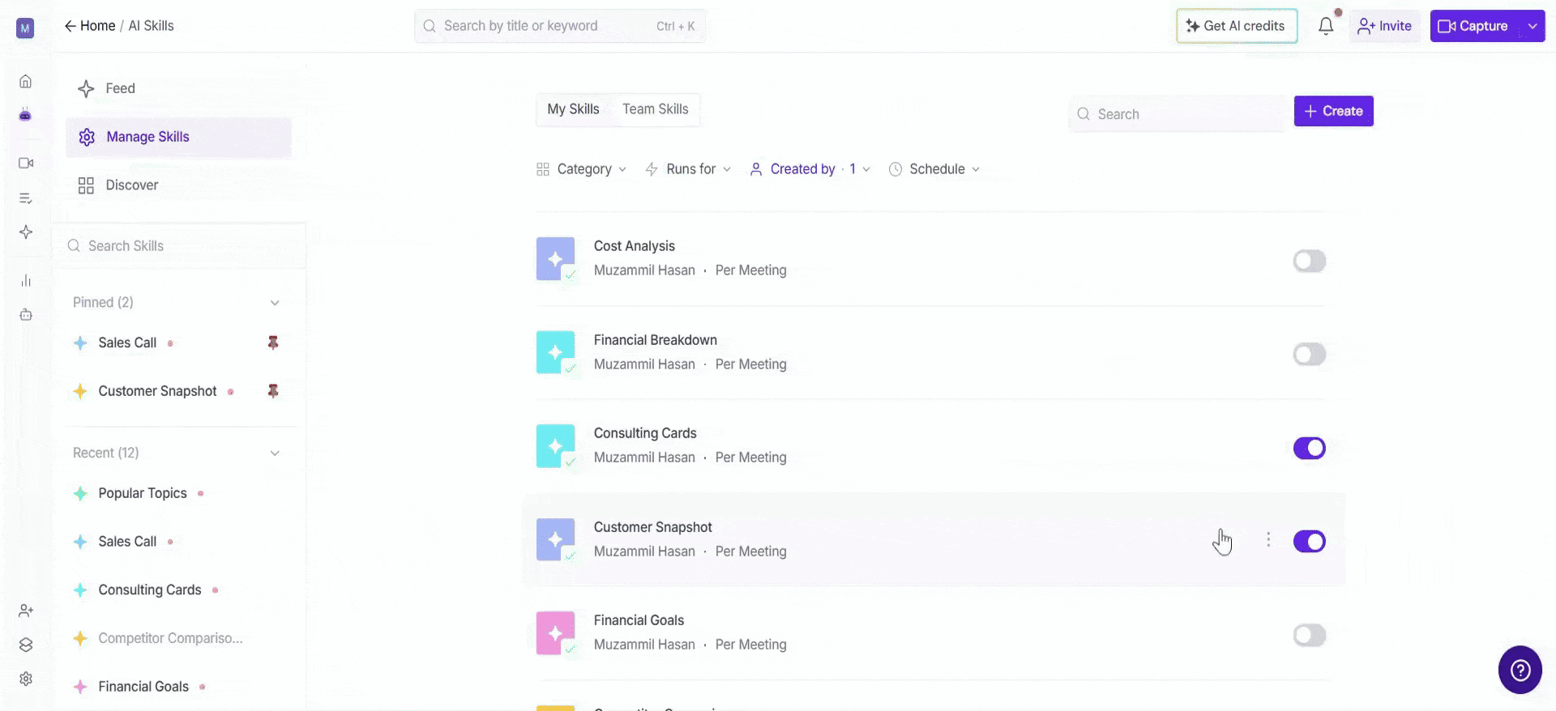Open the bar chart analytics icon

tap(26, 280)
